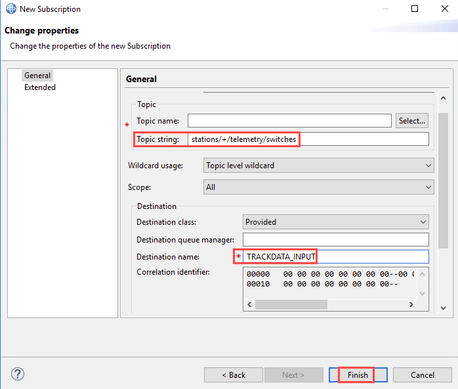The width and height of the screenshot is (458, 389).
Task: Open the Wildcard usage dropdown
Action: coord(319,165)
